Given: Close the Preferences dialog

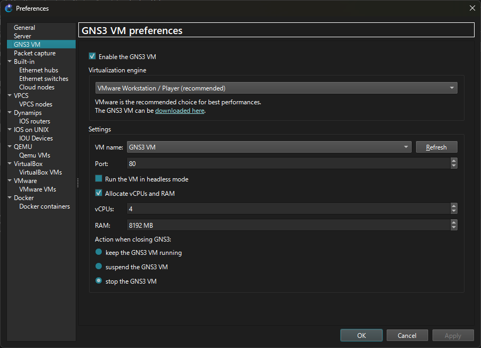Looking at the screenshot, I should click(x=472, y=9).
